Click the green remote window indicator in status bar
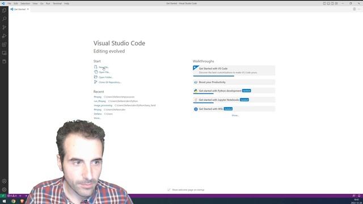The width and height of the screenshot is (363, 204). click(3, 195)
